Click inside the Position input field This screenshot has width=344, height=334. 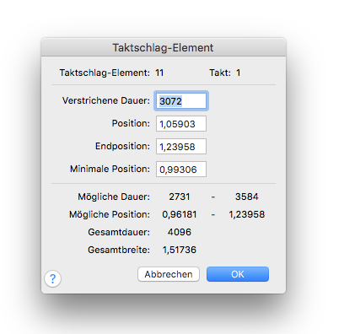coord(181,123)
